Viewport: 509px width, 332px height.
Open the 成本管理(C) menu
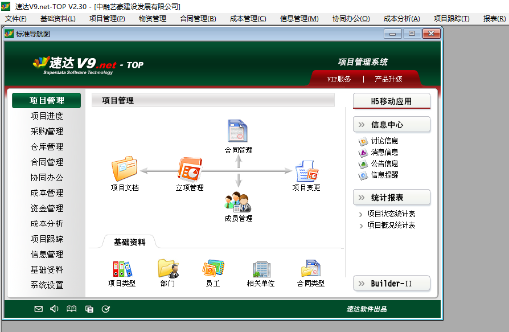(248, 19)
